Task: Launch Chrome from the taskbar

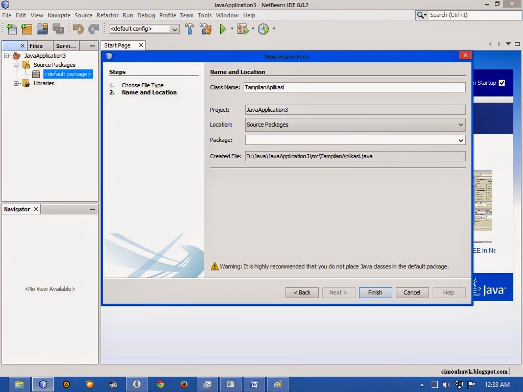Action: pyautogui.click(x=160, y=384)
